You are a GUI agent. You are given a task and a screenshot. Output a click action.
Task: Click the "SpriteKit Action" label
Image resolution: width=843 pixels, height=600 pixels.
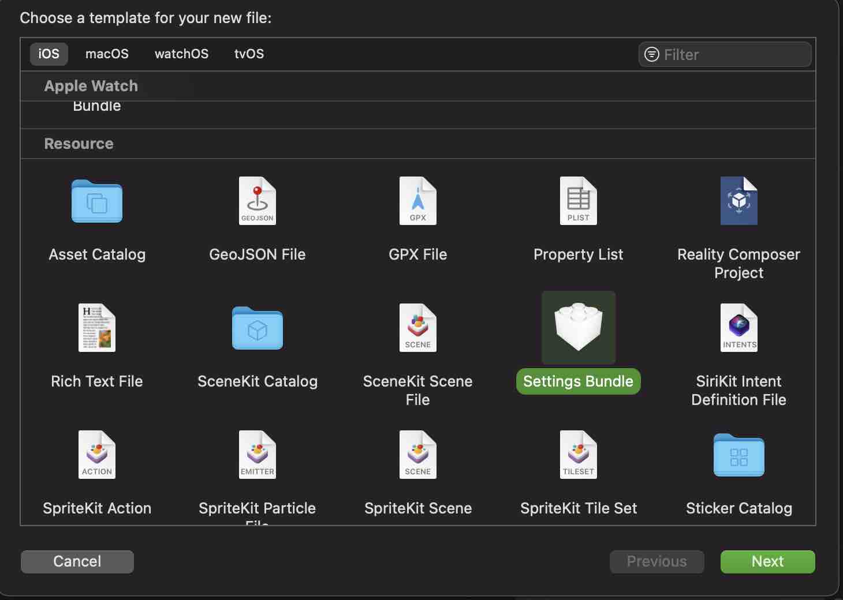click(x=97, y=508)
